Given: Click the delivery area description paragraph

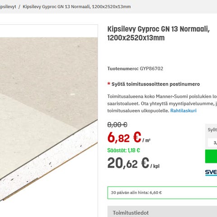Looking at the screenshot, I should coord(162,104).
